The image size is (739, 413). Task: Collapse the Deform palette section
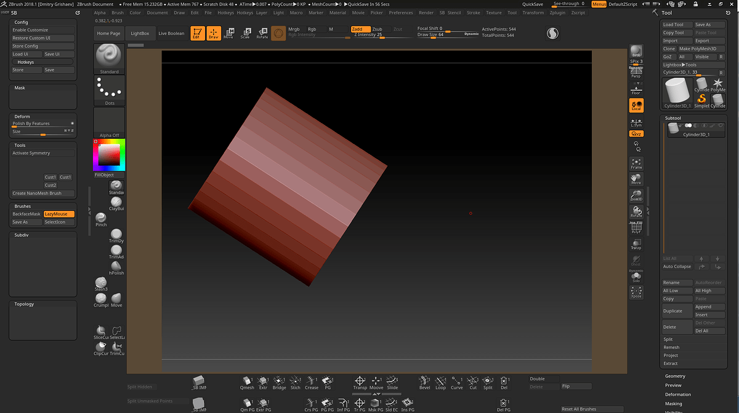click(22, 116)
